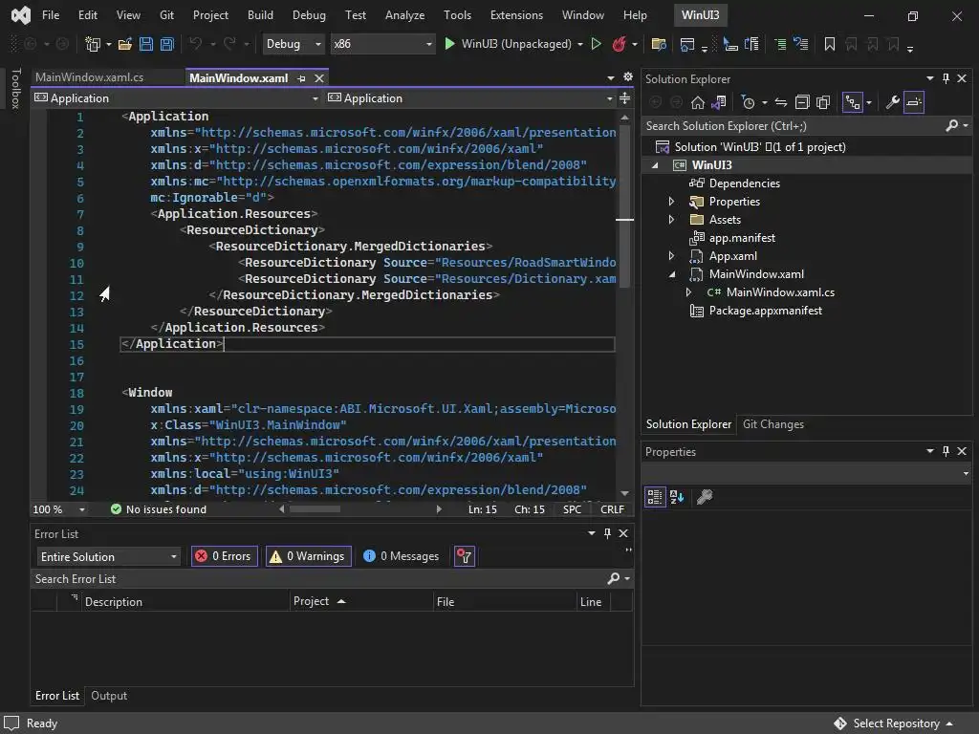Pin the MainWindow.xaml tab

pyautogui.click(x=301, y=78)
